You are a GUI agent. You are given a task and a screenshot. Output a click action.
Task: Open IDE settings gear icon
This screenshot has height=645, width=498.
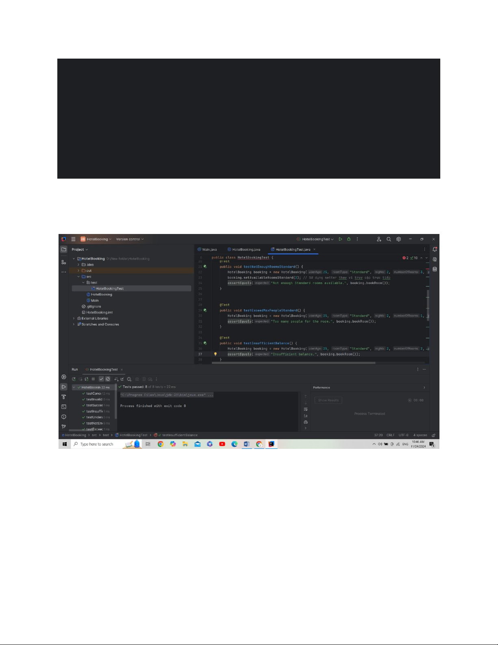(x=398, y=239)
